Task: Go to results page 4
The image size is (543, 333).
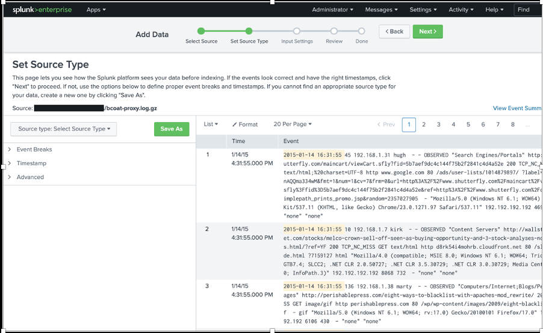Action: (453, 124)
